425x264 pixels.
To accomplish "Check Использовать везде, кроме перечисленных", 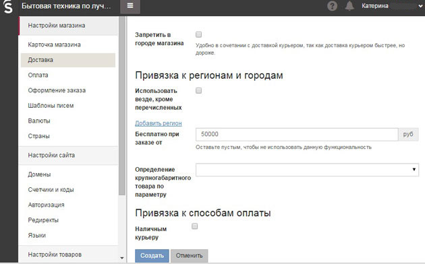I will 199,91.
